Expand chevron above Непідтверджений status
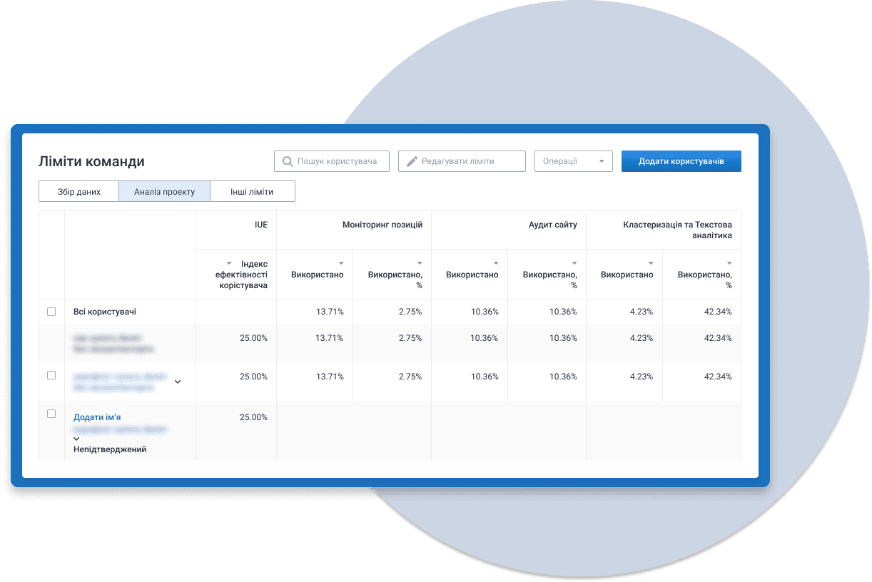The width and height of the screenshot is (872, 582). pos(77,439)
